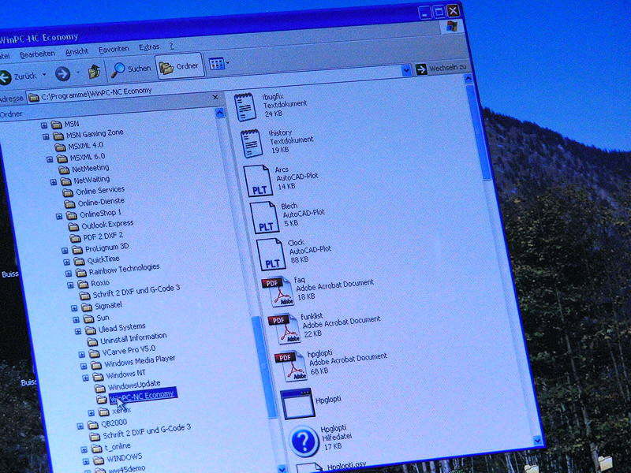Go up one folder level icon

tap(94, 72)
